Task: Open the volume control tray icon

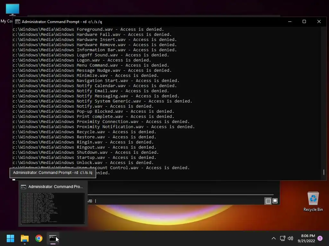Action: [x=290, y=238]
